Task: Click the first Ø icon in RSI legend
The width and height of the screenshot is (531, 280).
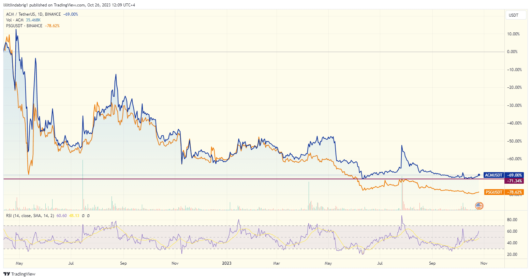Action: click(83, 215)
